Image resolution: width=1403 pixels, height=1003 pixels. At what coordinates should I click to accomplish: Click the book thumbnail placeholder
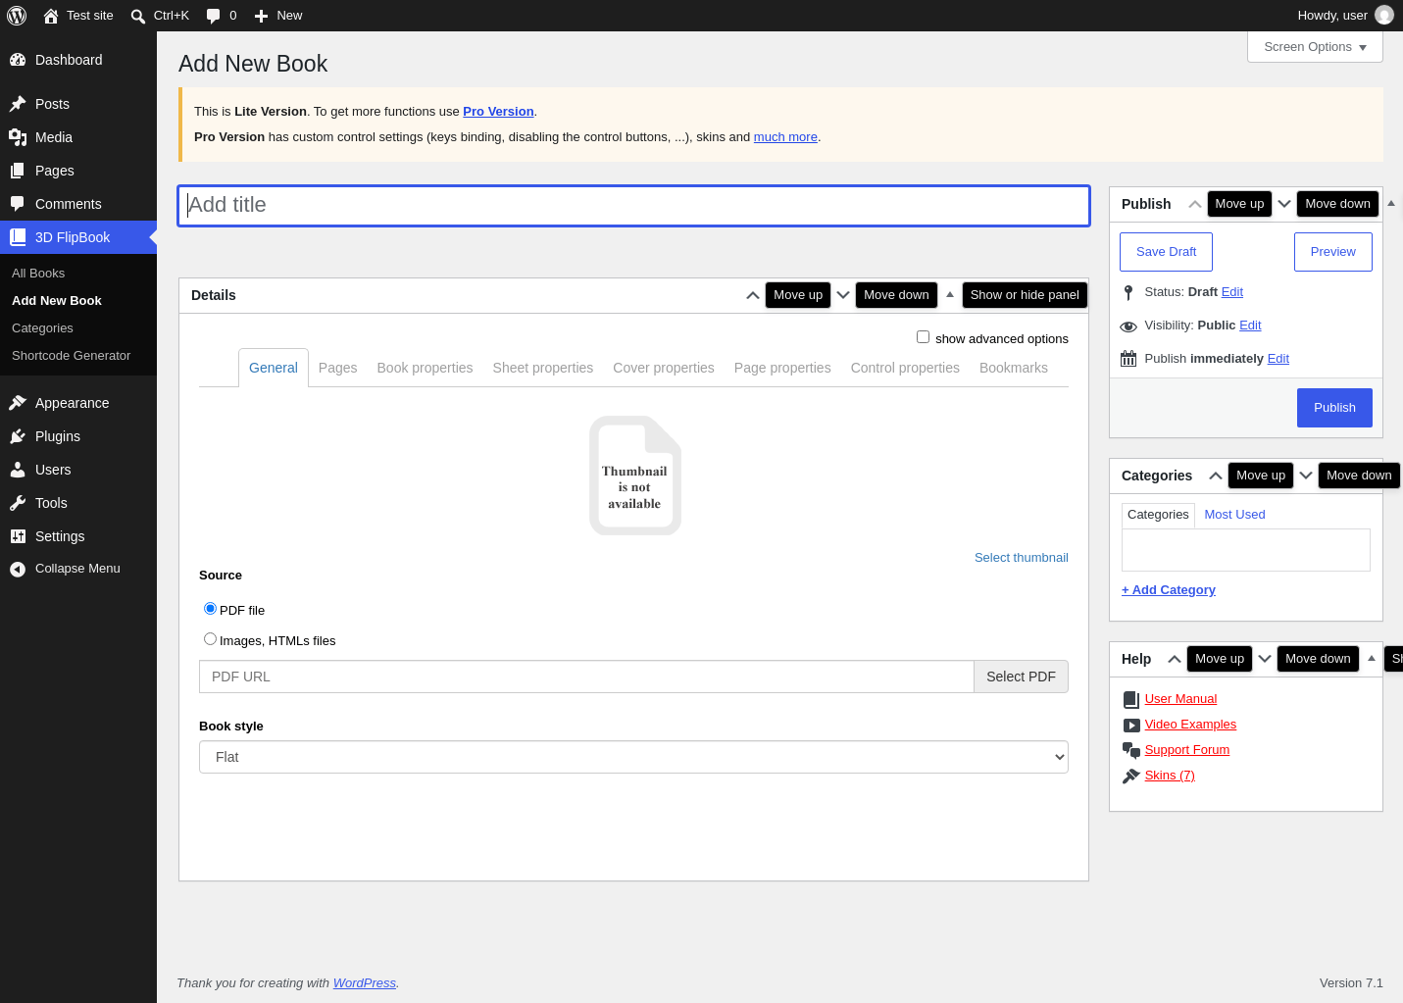point(634,476)
